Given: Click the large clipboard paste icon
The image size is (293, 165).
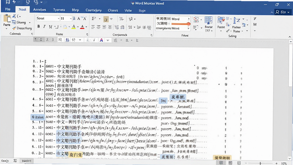Looking at the screenshot, I should pos(7,19).
